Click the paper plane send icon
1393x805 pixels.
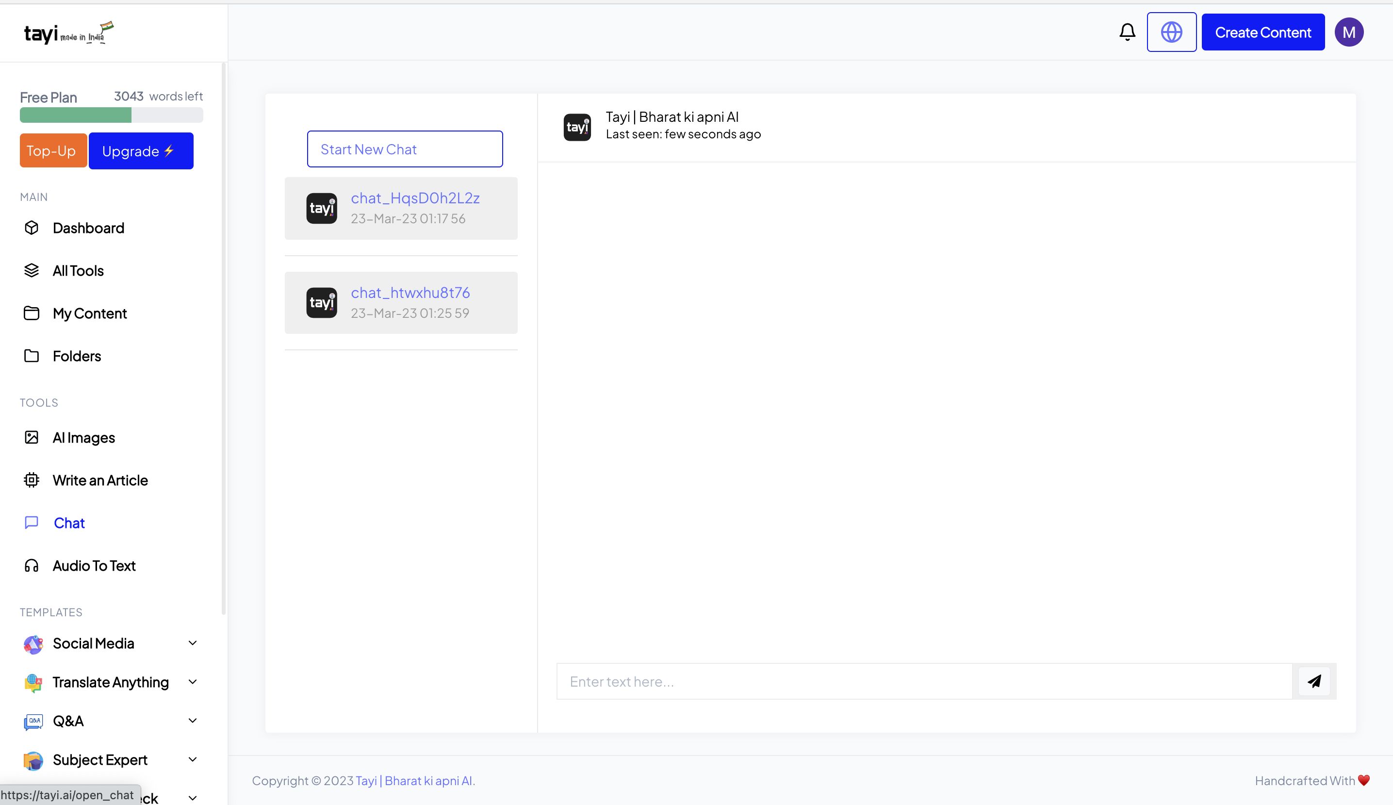1314,681
